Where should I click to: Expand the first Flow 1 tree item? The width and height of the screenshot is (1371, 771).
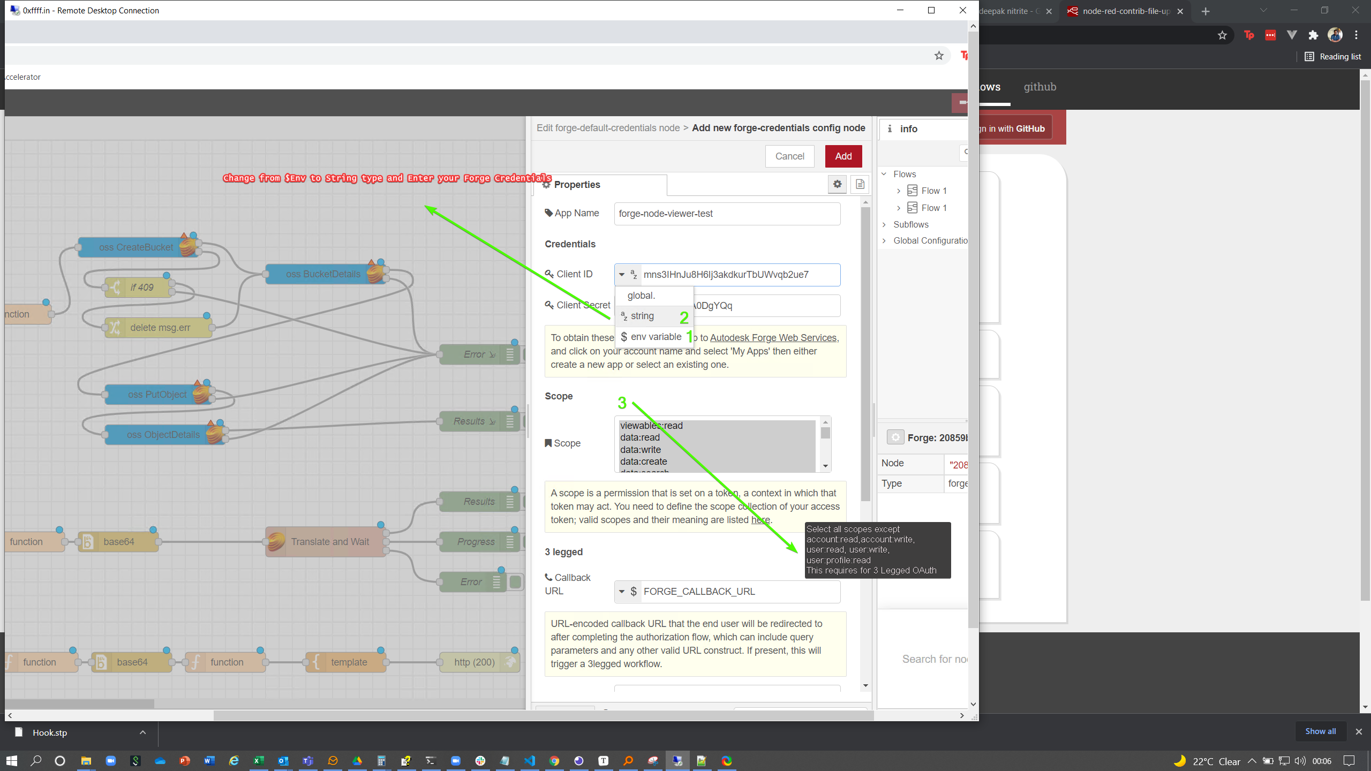[x=899, y=191]
